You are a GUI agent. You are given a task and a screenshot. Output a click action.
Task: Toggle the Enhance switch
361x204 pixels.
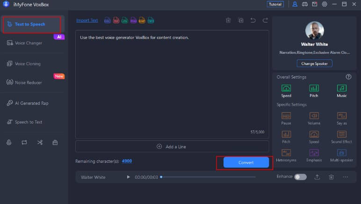point(301,177)
